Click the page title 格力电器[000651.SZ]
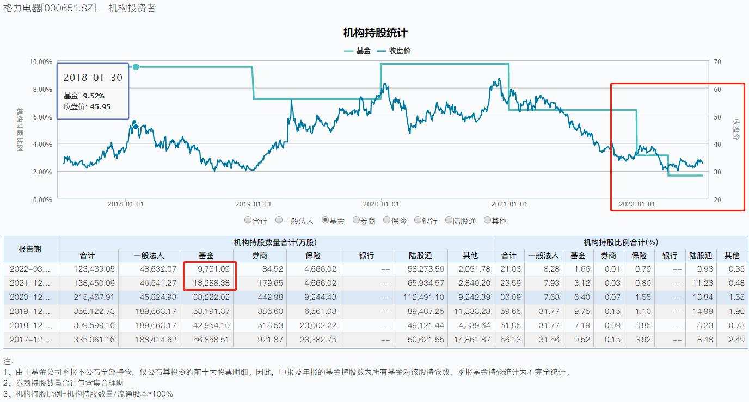This screenshot has width=749, height=402. pyautogui.click(x=49, y=8)
